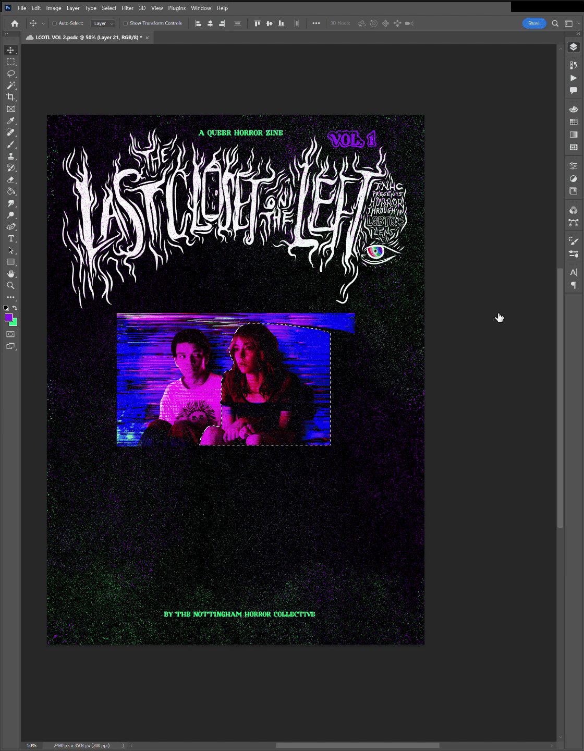Select the Eyedropper tool
The height and width of the screenshot is (751, 584).
pyautogui.click(x=10, y=120)
